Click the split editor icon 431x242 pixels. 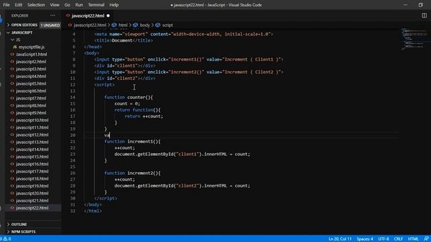(x=424, y=15)
